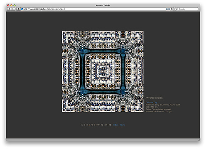Zoom the window with the green button
The image size is (206, 149).
tap(14, 5)
